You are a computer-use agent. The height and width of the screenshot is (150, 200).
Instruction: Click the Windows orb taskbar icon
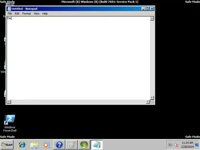pyautogui.click(x=84, y=145)
